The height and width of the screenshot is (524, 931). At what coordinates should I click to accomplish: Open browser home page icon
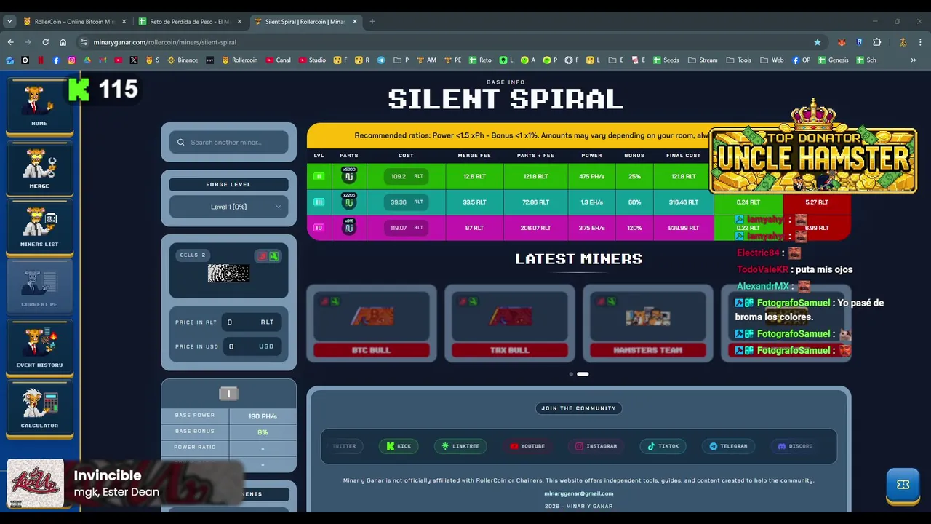pos(63,42)
